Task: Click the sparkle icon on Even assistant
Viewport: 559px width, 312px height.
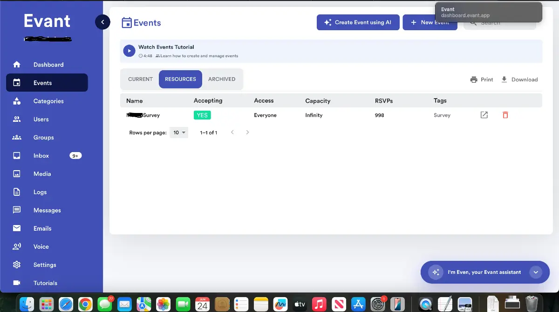Action: (436, 272)
